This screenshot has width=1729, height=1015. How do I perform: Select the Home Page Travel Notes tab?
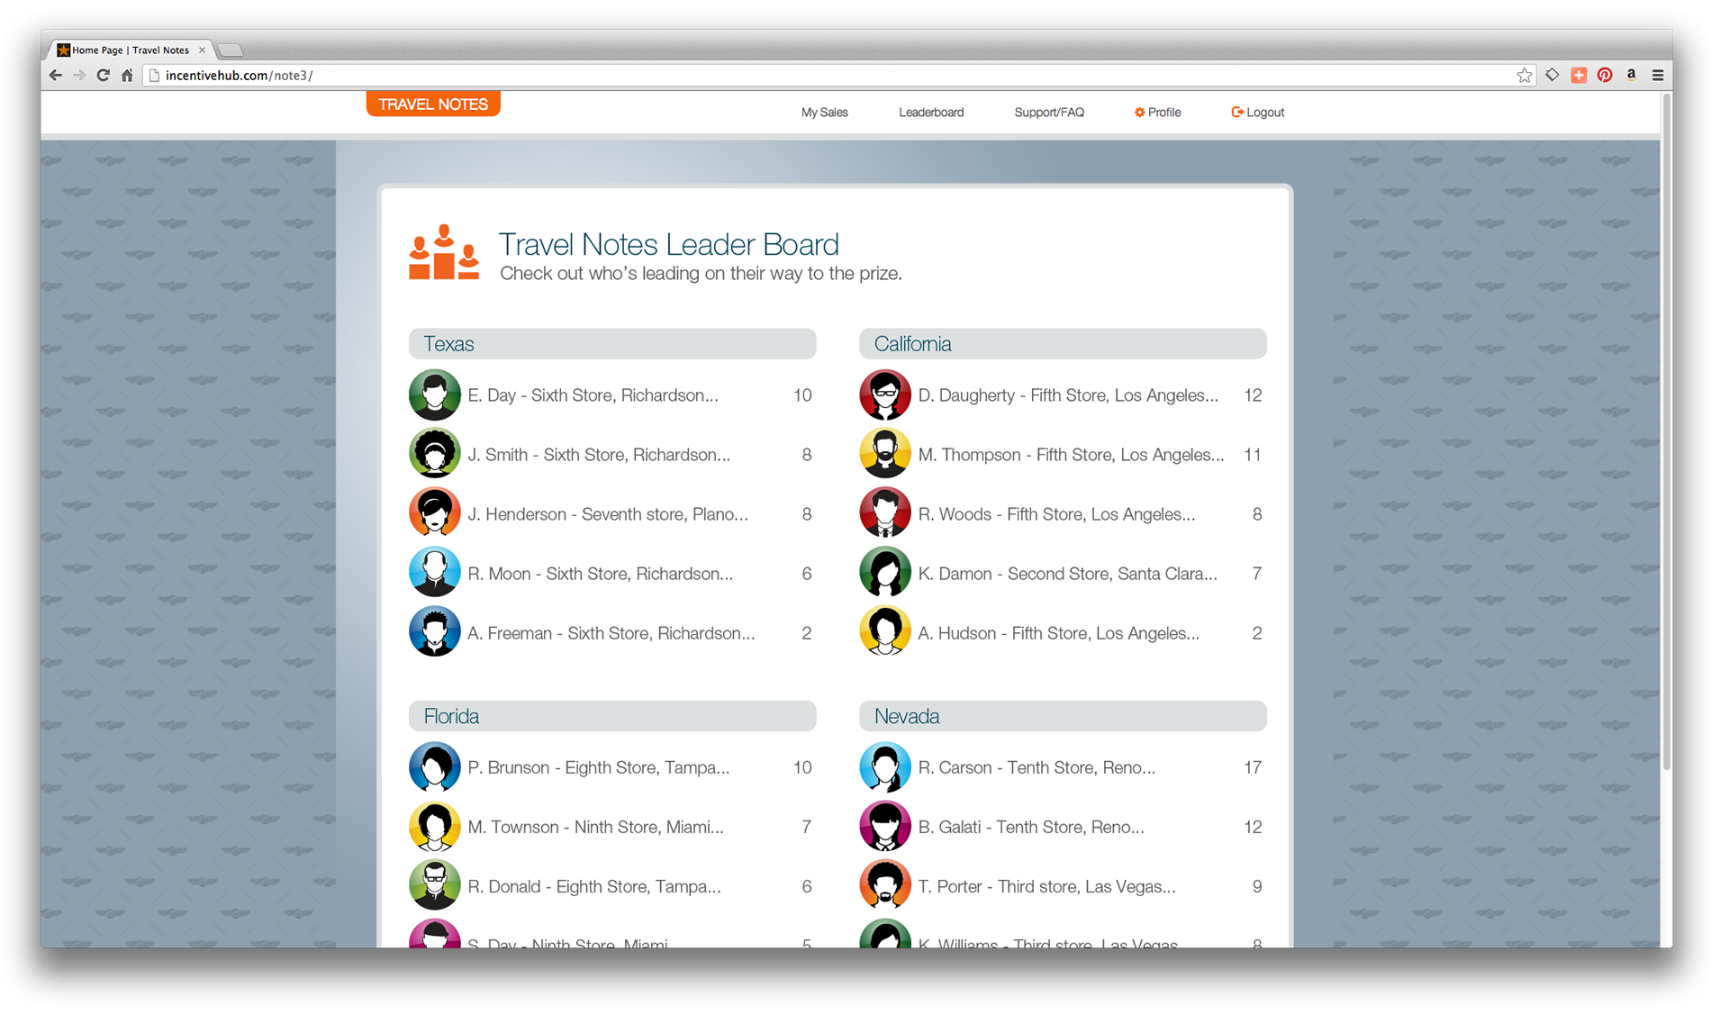click(131, 50)
